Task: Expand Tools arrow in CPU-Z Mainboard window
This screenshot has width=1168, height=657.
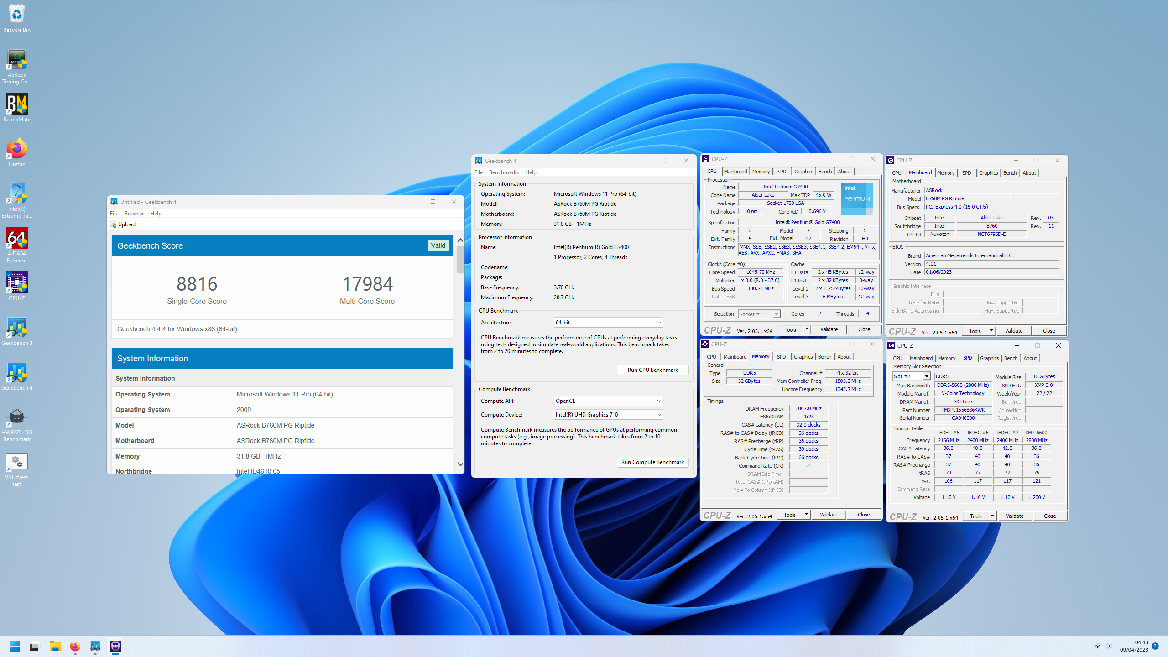Action: click(991, 331)
